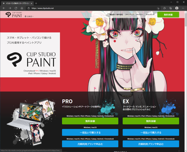
Task: Open the browser settings ellipsis menu
Action: coord(183,8)
